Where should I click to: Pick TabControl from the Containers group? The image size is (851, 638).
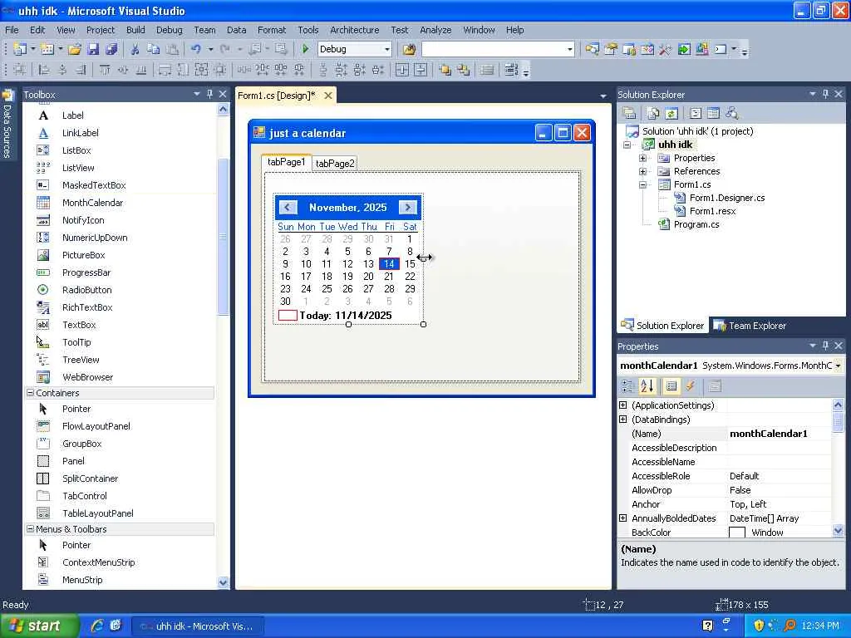(84, 496)
